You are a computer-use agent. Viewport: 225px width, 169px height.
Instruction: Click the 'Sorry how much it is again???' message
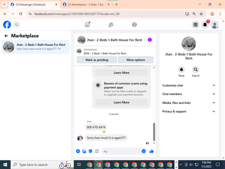click(106, 138)
